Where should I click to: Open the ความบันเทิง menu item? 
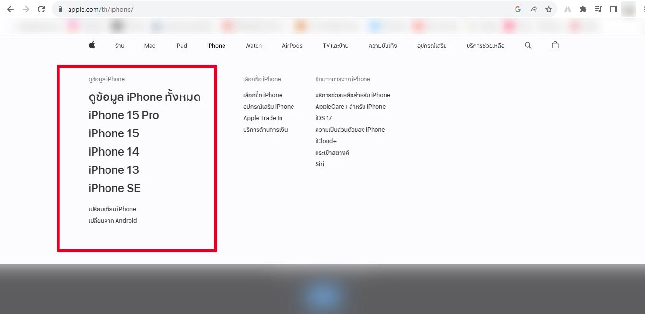[383, 46]
